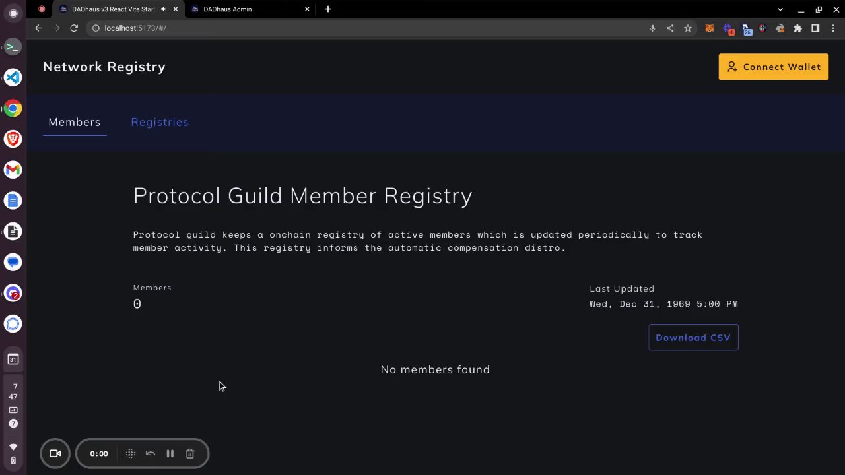Toggle the browser side panel
The image size is (845, 475).
point(815,28)
